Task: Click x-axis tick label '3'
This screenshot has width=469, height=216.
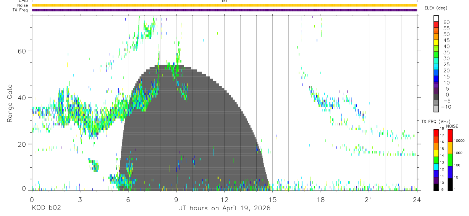Action: pos(80,199)
